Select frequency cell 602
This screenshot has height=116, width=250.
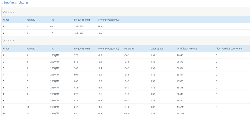tap(76, 81)
